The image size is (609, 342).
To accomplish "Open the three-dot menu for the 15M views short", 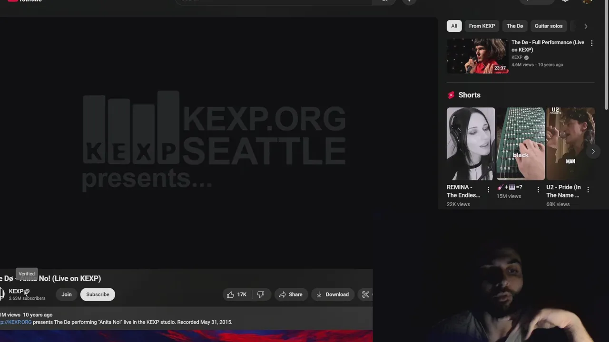I will (538, 190).
